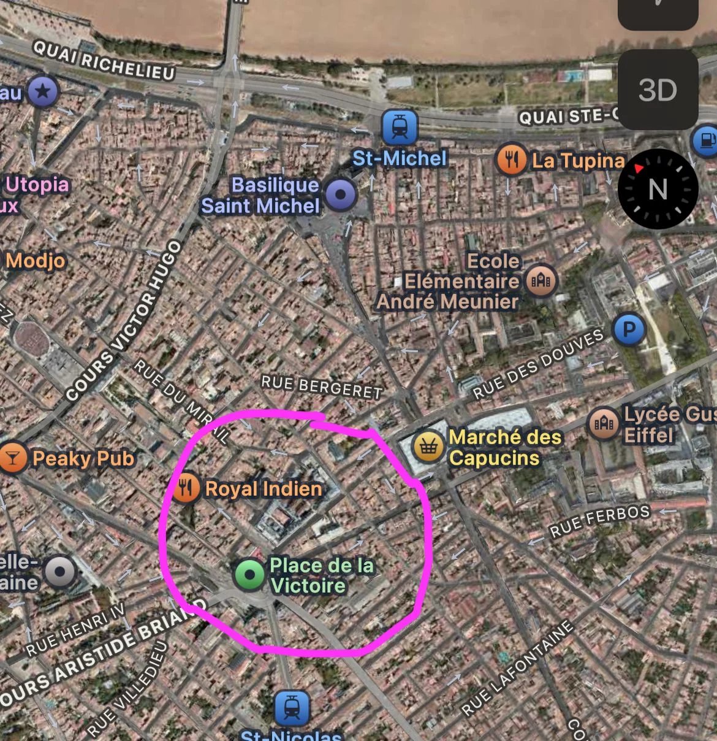Open the gas station icon at right edge
Viewport: 717px width, 741px height.
(705, 140)
